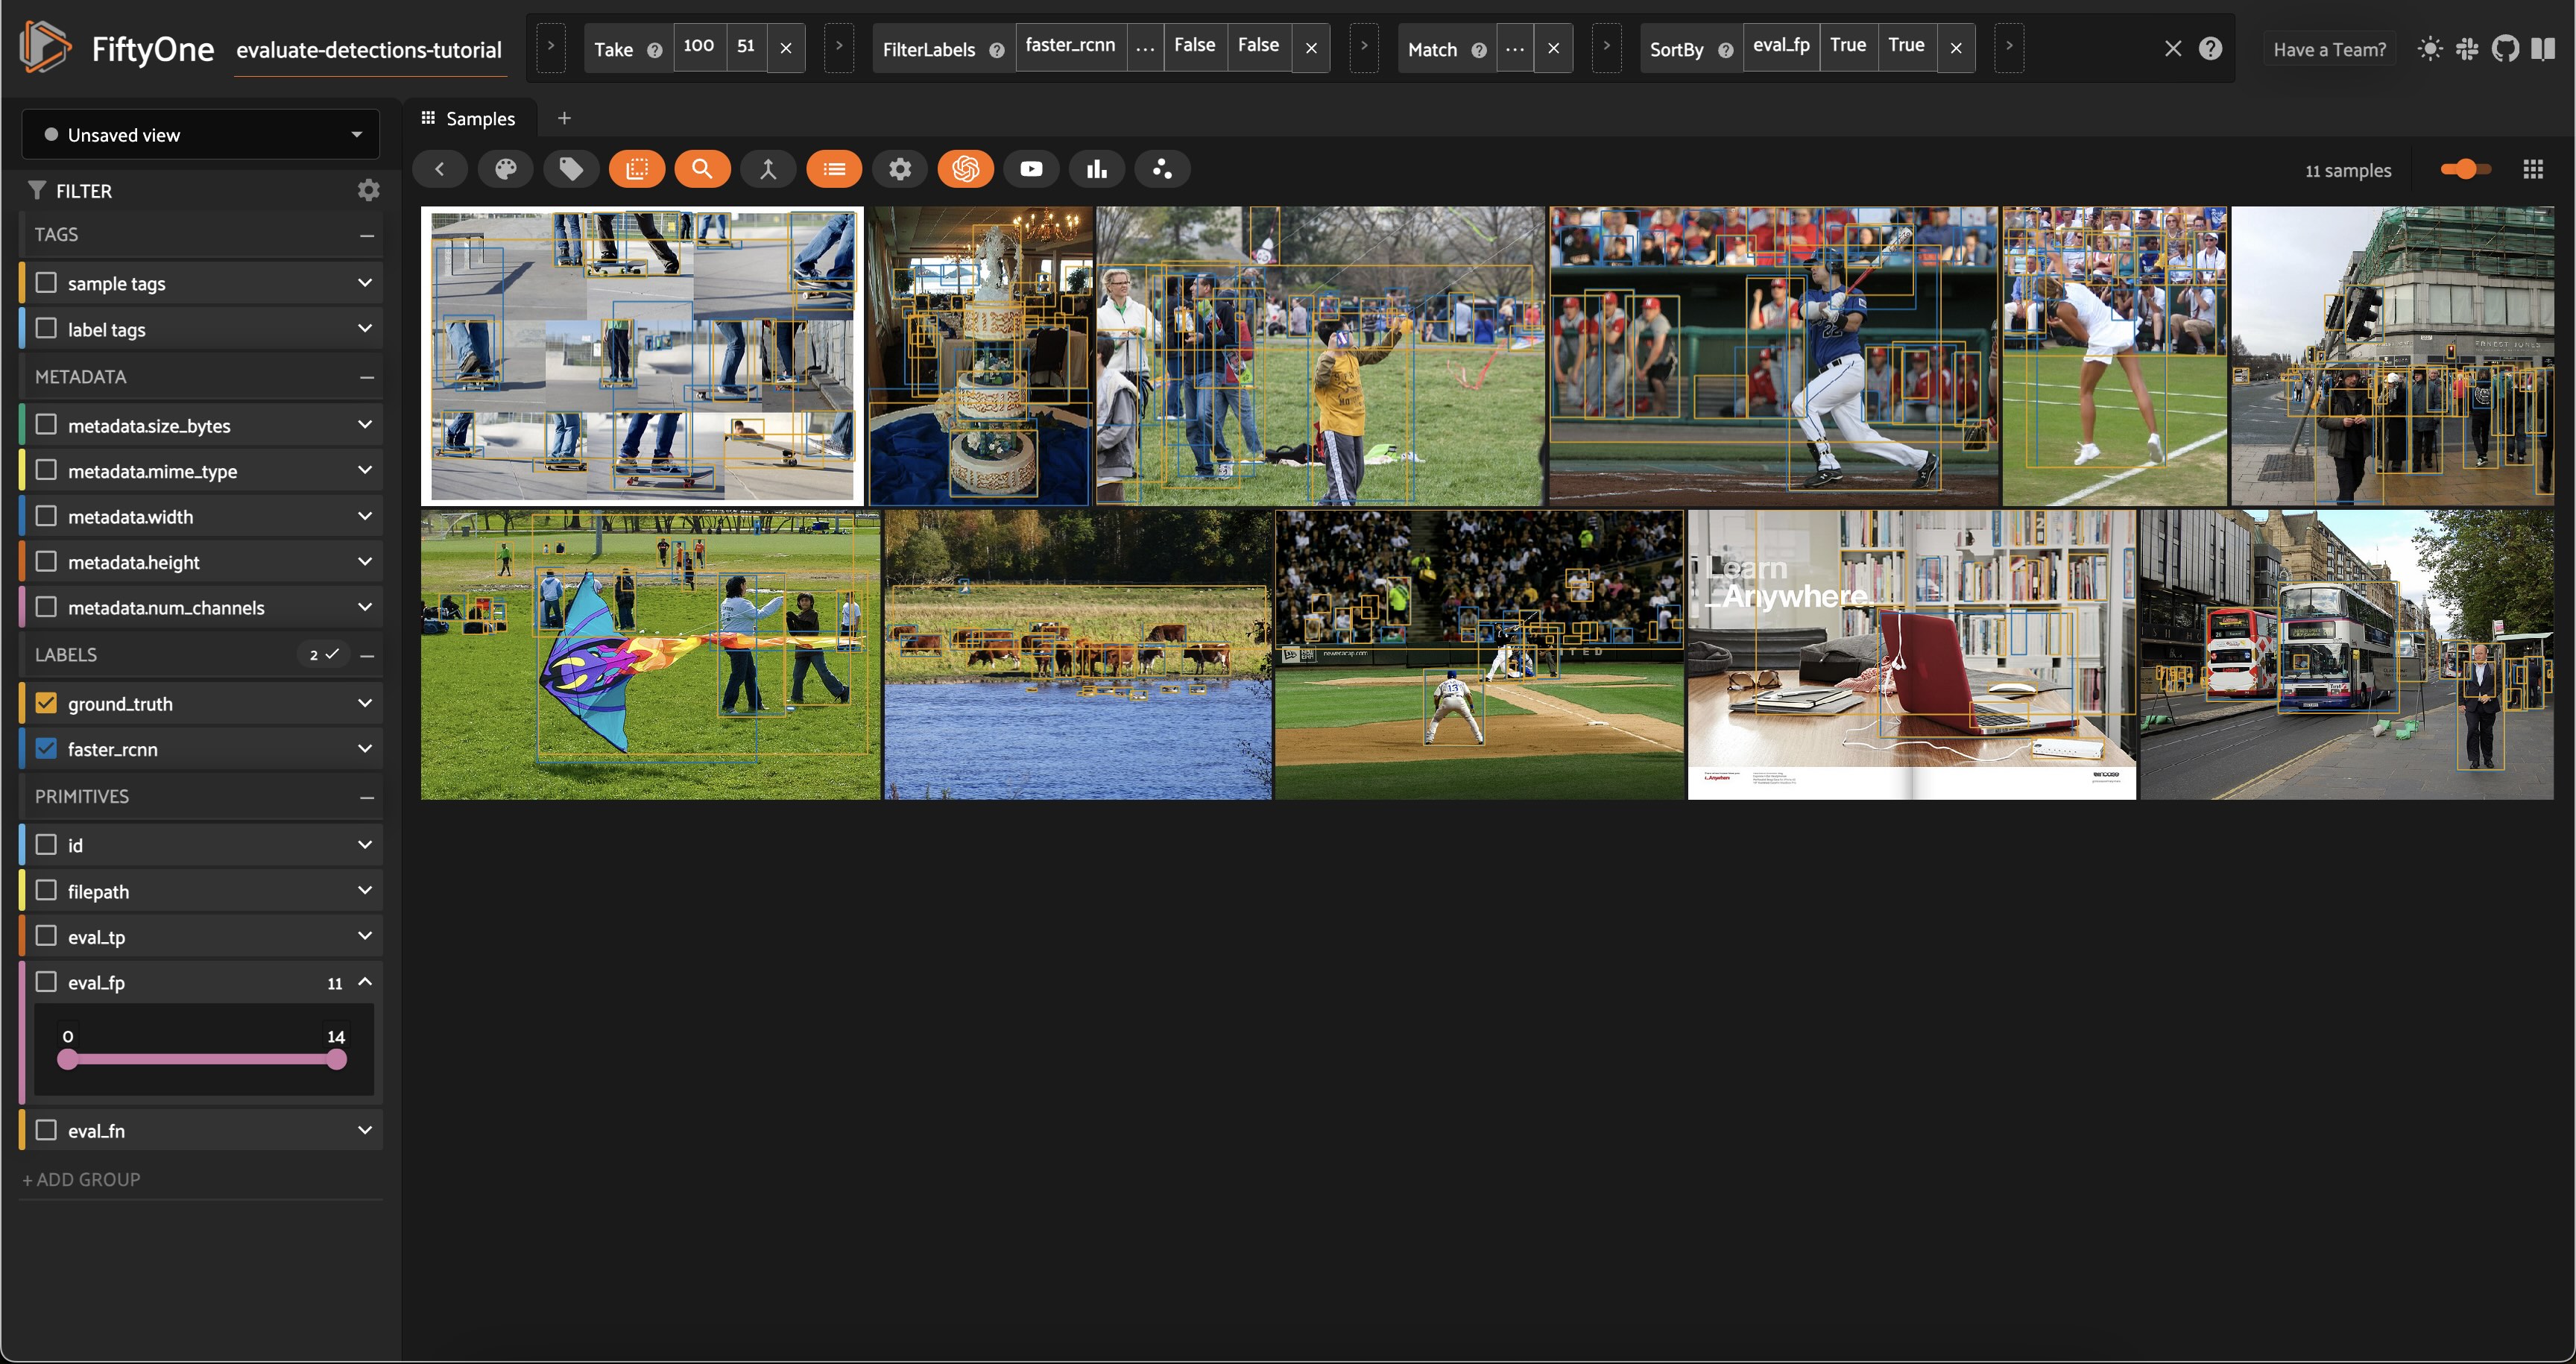This screenshot has width=2576, height=1364.
Task: Disable the faster_rcnn label checkbox
Action: click(46, 748)
